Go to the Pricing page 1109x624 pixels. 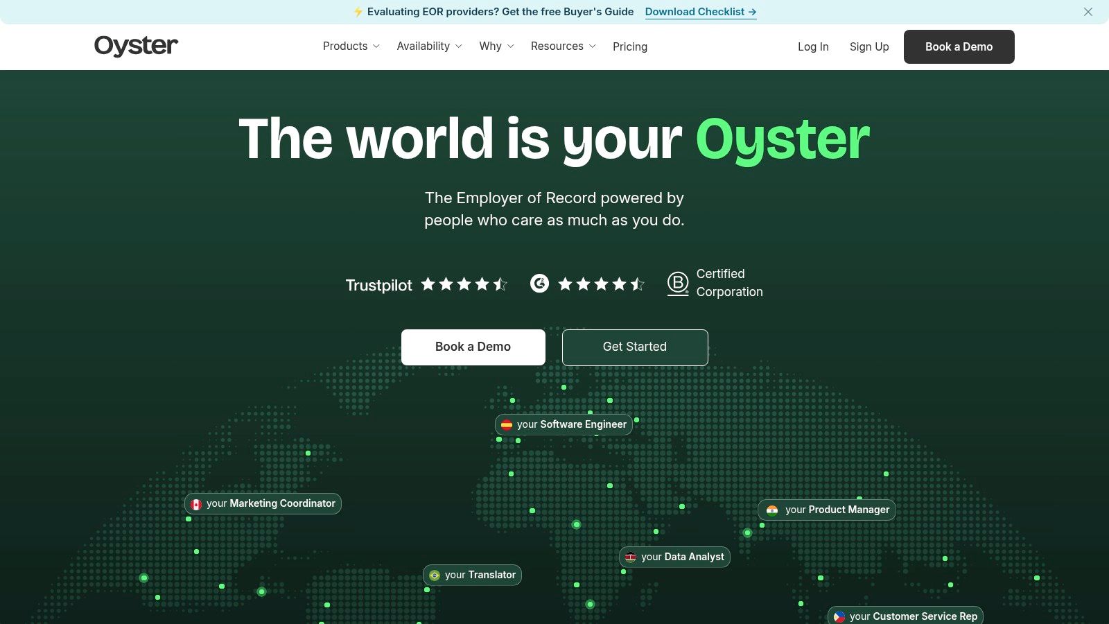pos(630,46)
